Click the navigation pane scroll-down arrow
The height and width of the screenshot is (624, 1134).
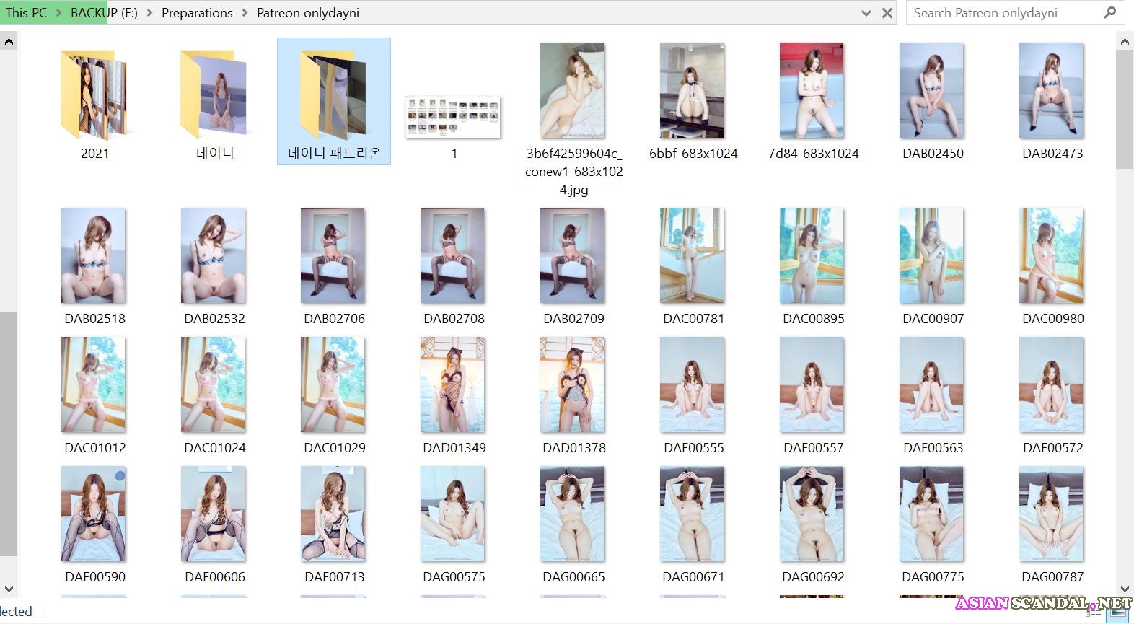coord(9,589)
